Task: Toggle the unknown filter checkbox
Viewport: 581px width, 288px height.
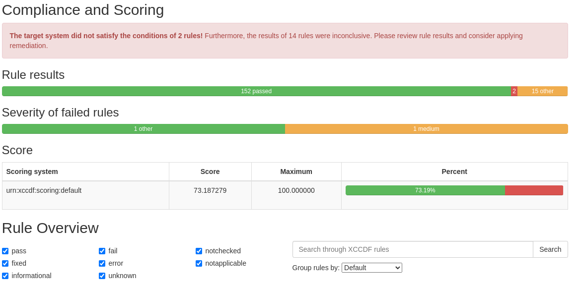Action: pos(102,276)
